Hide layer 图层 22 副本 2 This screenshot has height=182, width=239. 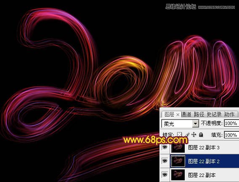pos(165,161)
